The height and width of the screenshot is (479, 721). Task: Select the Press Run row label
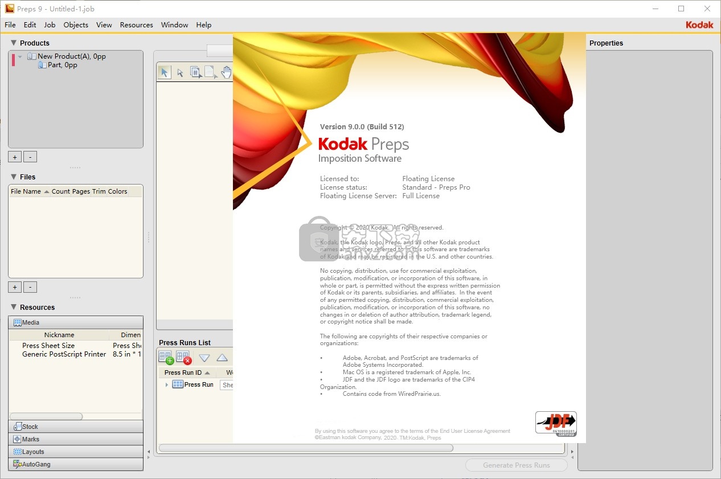pos(199,384)
